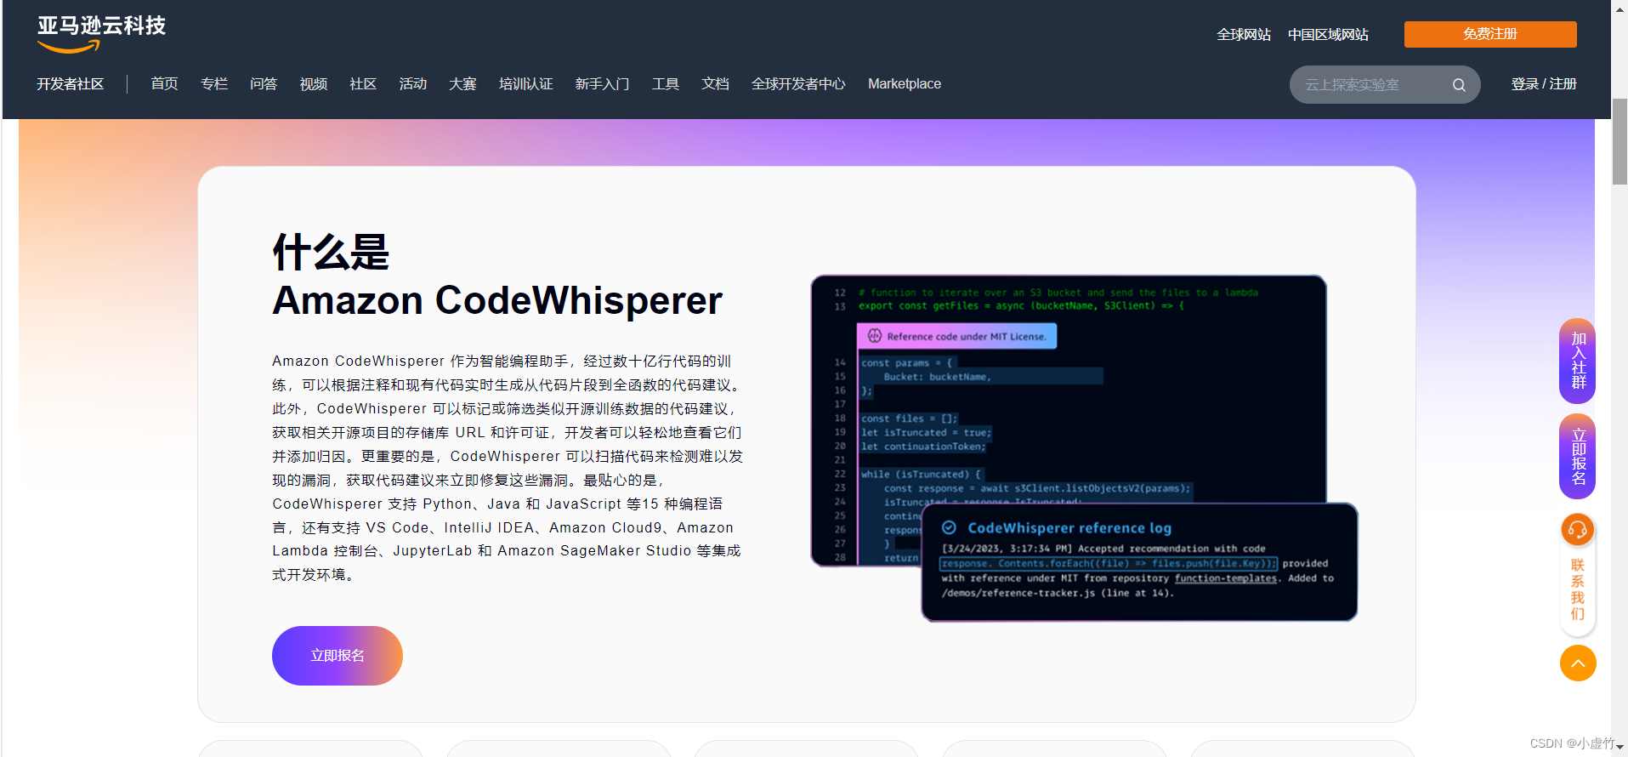Click the scrollbar down arrow

click(x=1619, y=748)
